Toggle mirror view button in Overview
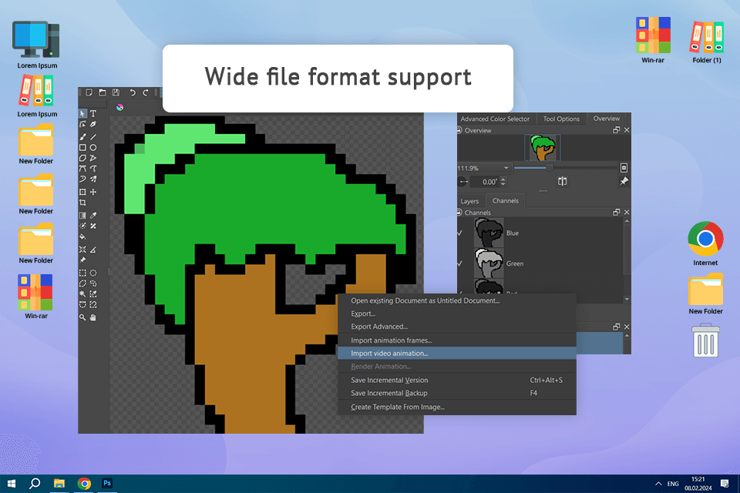This screenshot has height=493, width=740. (562, 182)
